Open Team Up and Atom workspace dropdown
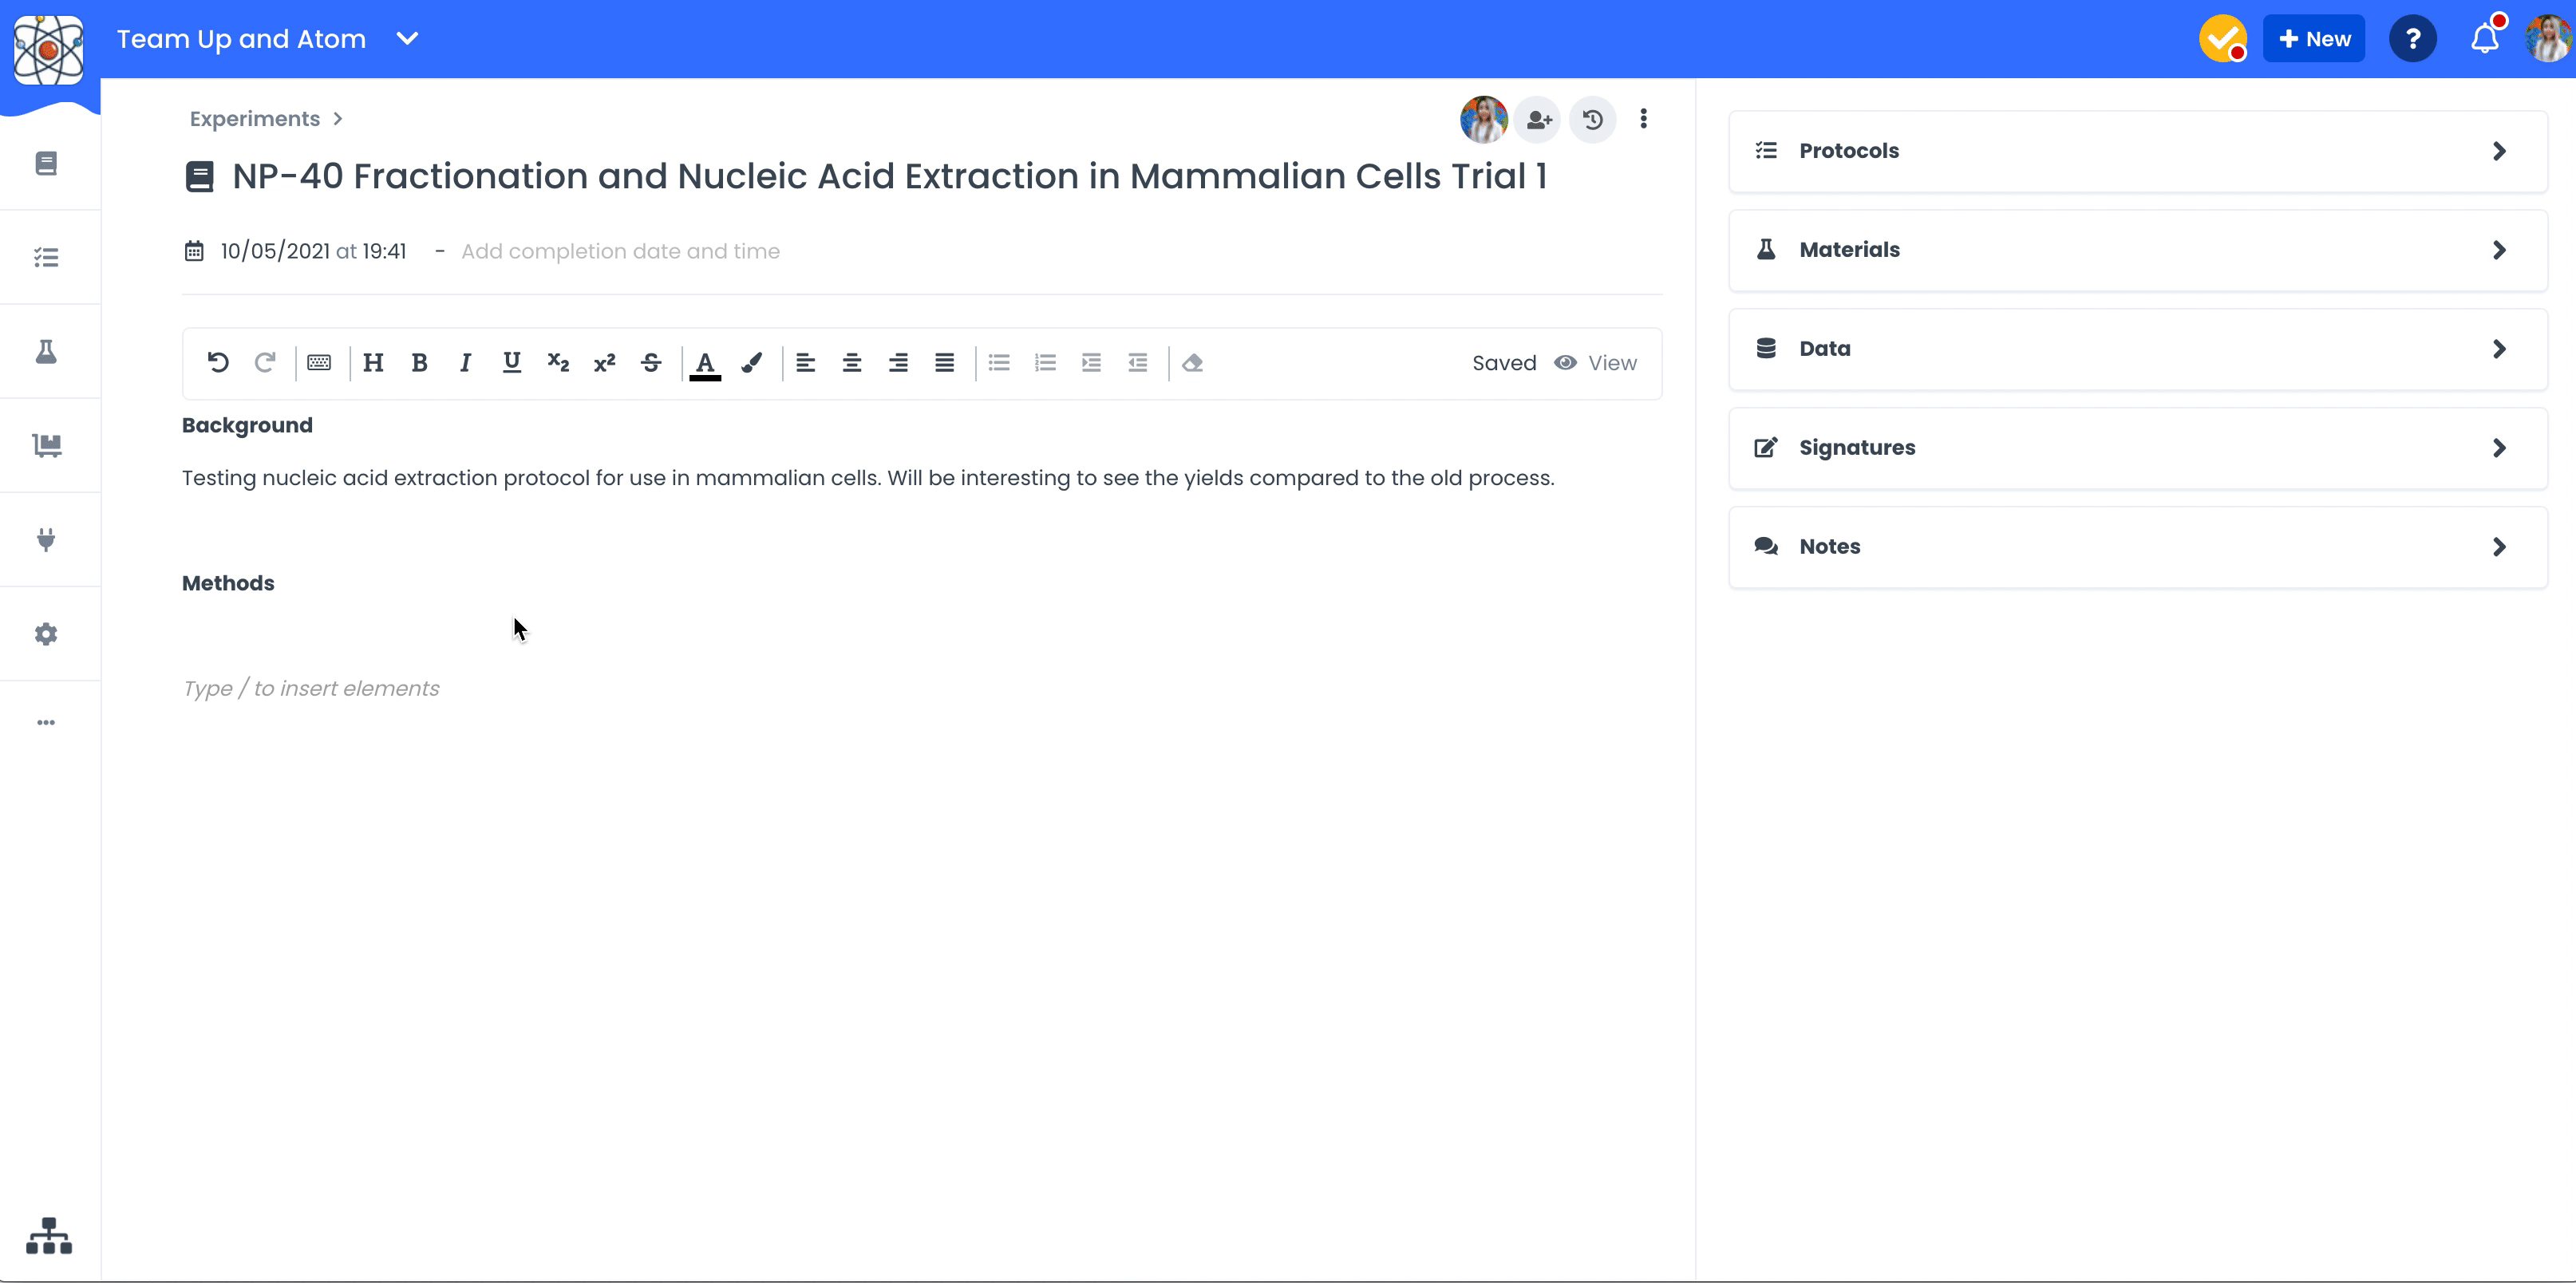The width and height of the screenshot is (2576, 1283). (x=407, y=39)
